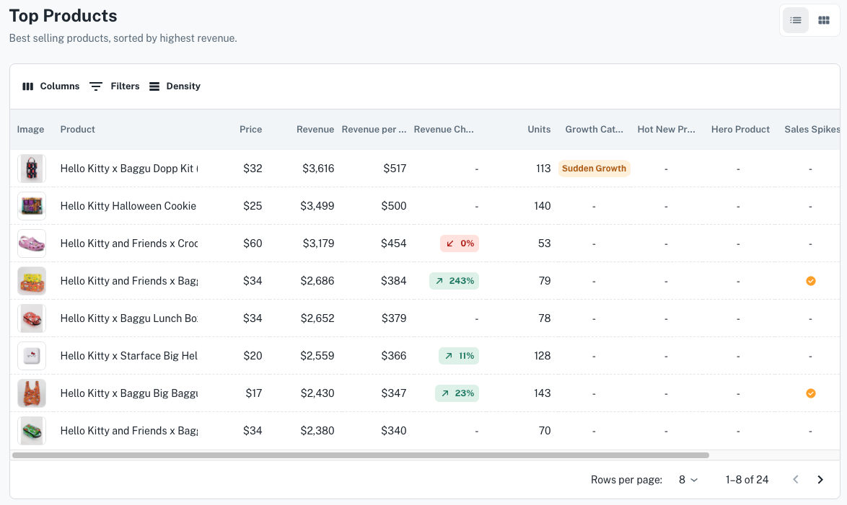Image resolution: width=847 pixels, height=505 pixels.
Task: Click the Sudden Growth badge
Action: (594, 169)
